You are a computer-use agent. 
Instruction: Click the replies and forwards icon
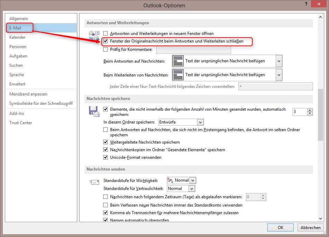tap(94, 35)
